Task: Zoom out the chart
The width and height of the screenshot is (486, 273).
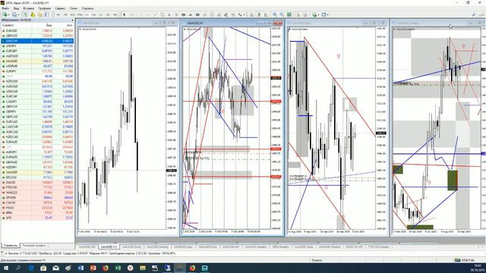Action: point(282,14)
